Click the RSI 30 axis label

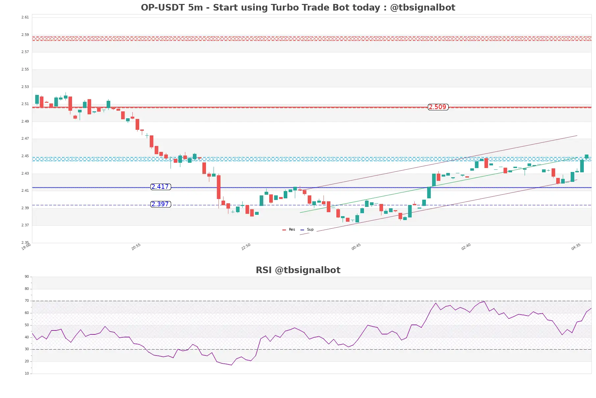(27, 349)
